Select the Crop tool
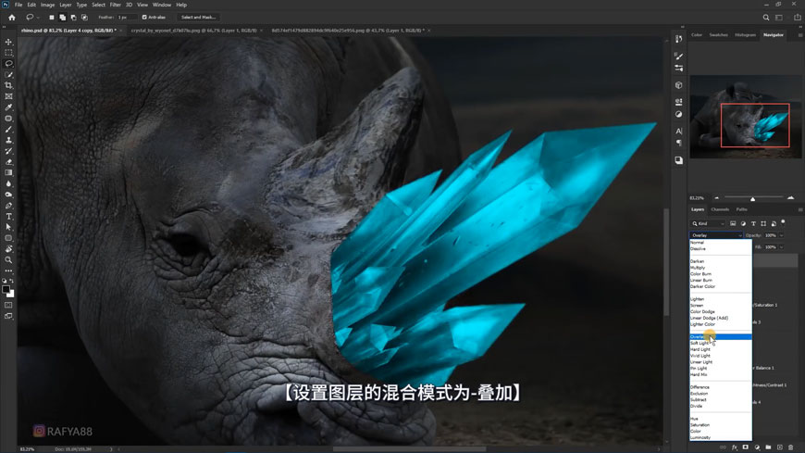Screen dimensions: 805x453 (8, 85)
